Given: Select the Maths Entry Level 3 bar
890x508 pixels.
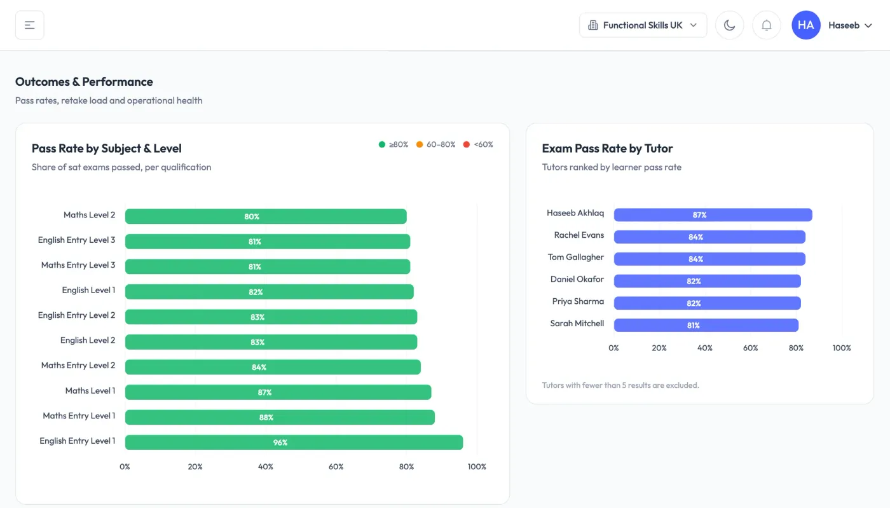Looking at the screenshot, I should pyautogui.click(x=268, y=266).
